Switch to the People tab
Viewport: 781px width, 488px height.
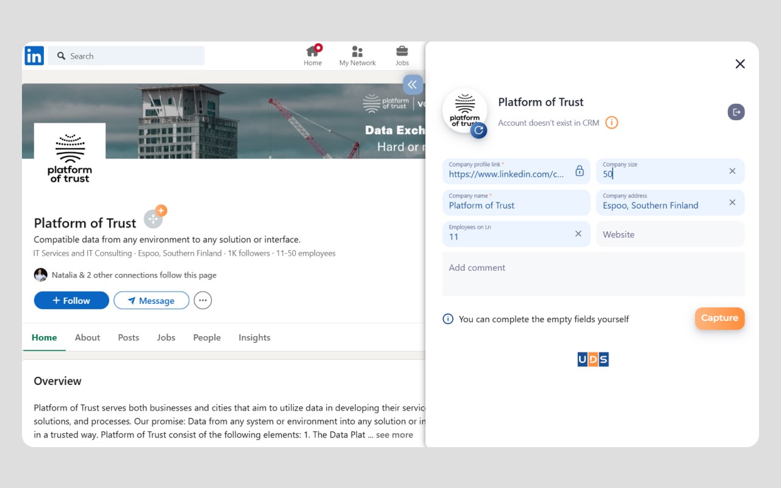(207, 337)
